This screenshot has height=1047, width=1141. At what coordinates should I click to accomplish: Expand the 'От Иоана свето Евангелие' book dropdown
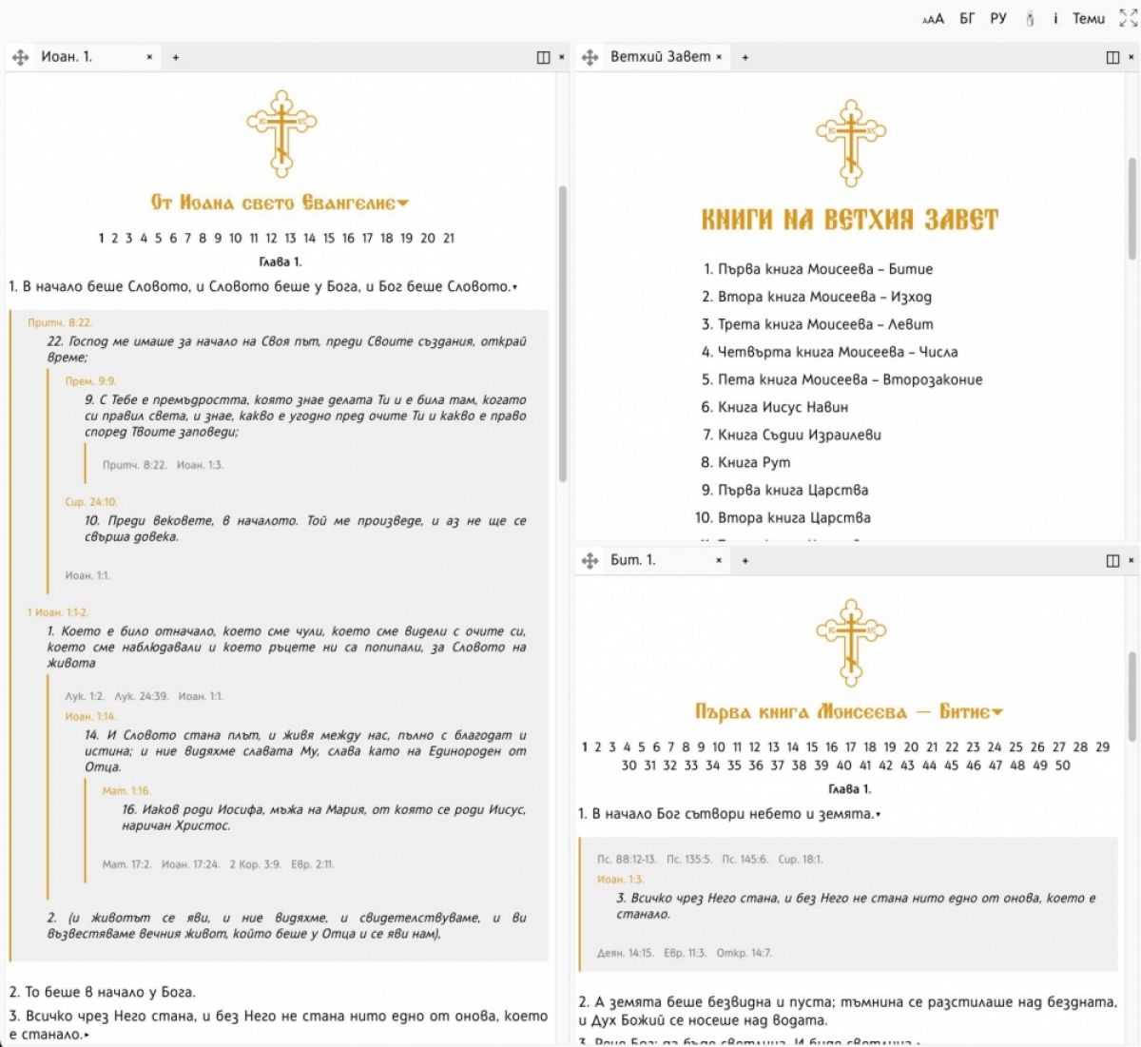(403, 203)
